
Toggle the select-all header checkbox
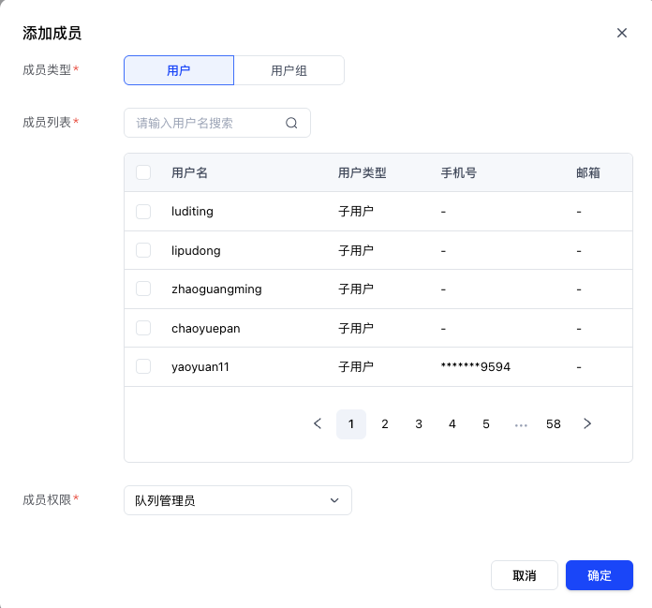(x=143, y=172)
